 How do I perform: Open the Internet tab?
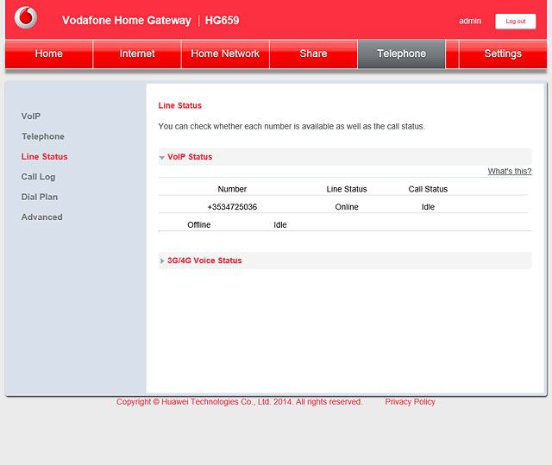137,53
